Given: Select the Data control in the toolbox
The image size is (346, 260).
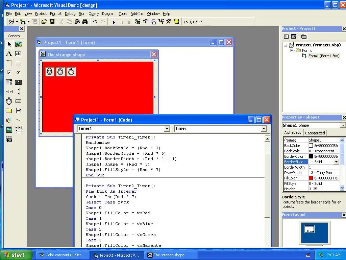Looking at the screenshot, I should (x=19, y=130).
